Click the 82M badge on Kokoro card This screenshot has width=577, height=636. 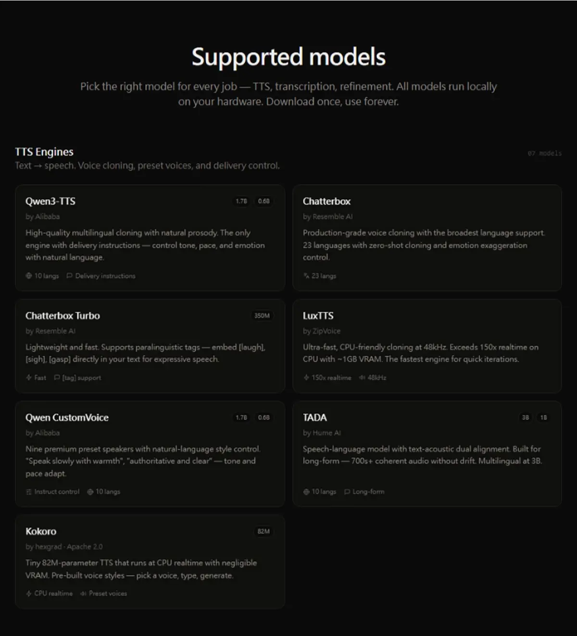tap(263, 532)
